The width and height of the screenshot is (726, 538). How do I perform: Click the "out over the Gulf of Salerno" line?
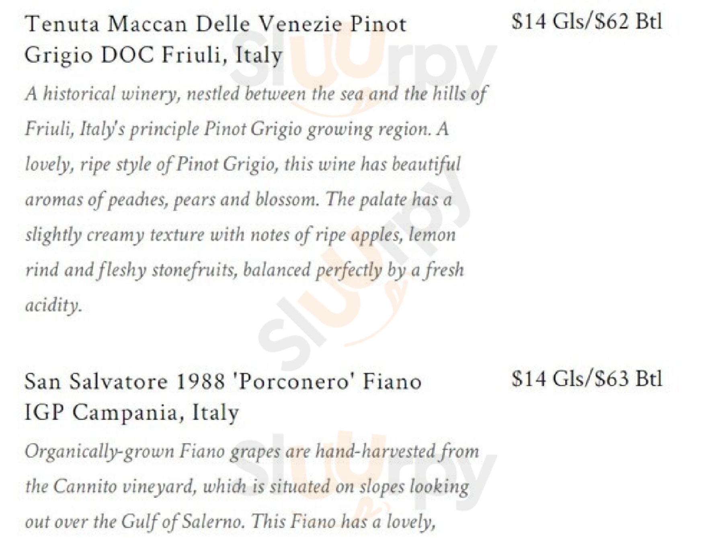click(x=230, y=522)
